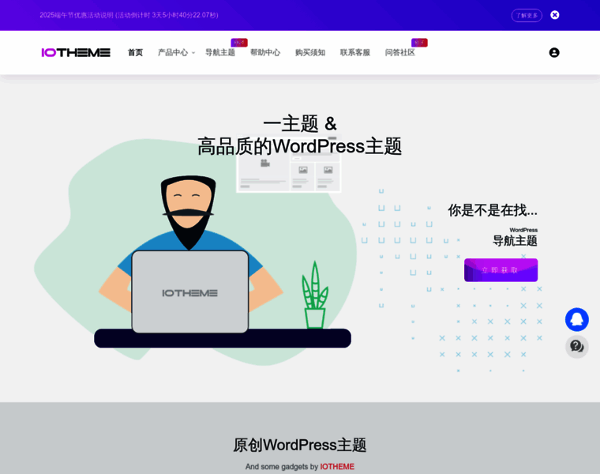This screenshot has height=474, width=600.
Task: Open 问答社区 menu item
Action: (x=400, y=52)
